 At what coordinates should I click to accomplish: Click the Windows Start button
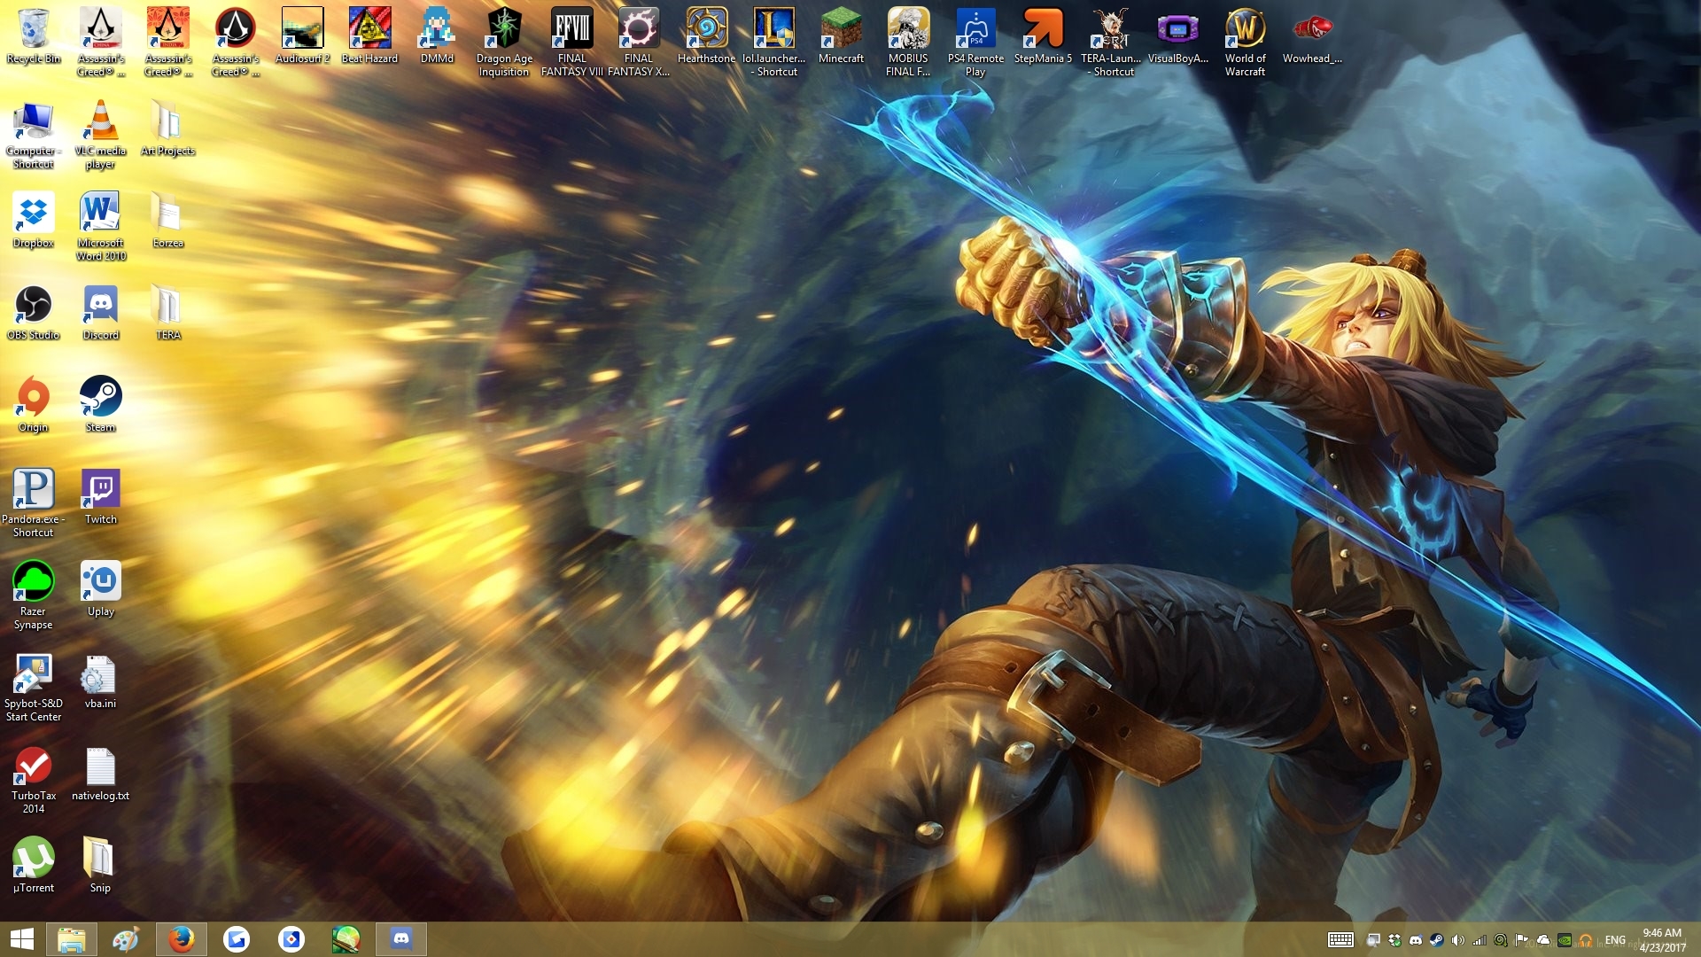coord(22,939)
